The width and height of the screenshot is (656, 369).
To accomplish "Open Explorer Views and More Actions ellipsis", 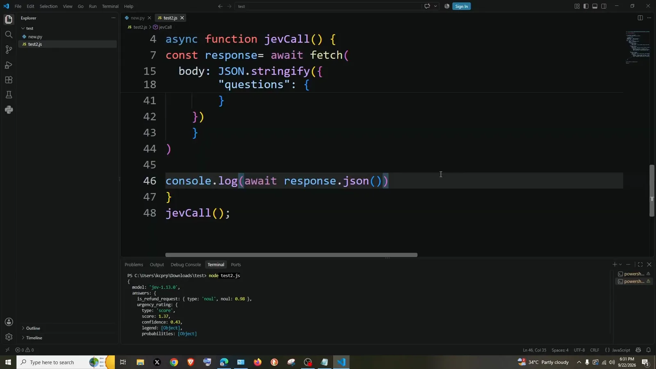I will point(113,18).
